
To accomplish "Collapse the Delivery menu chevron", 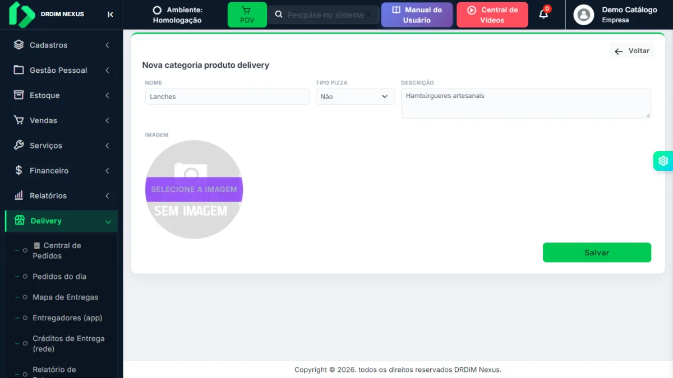I will [108, 222].
